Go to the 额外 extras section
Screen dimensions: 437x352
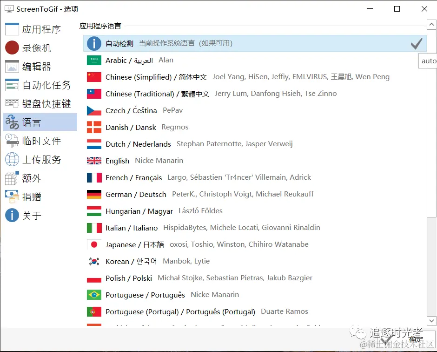tap(40, 178)
